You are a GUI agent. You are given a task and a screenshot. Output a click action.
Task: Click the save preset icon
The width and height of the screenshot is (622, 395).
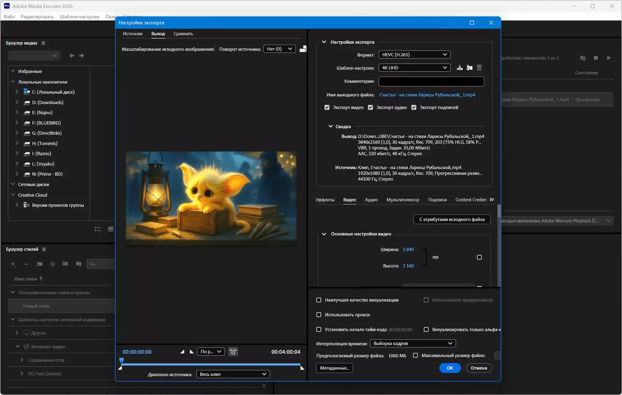[x=459, y=68]
